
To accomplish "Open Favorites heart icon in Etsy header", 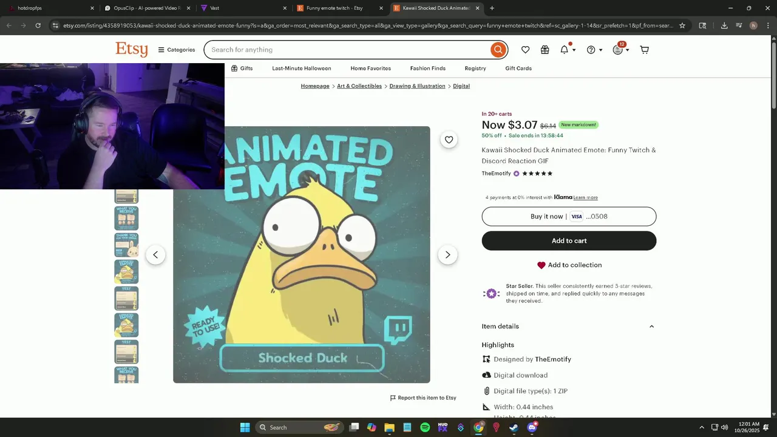I will coord(525,50).
